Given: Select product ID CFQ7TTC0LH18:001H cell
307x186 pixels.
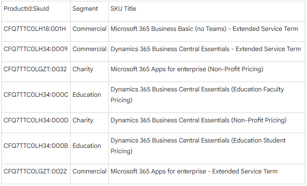Looking at the screenshot, I should click(35, 29).
